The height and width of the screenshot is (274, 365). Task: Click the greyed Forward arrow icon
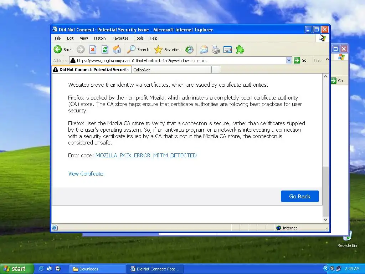[x=81, y=49]
